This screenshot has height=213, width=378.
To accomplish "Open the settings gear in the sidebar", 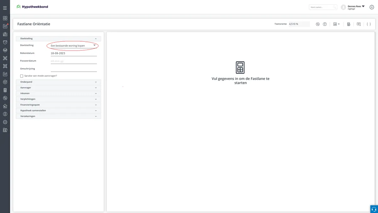I will pos(5,122).
